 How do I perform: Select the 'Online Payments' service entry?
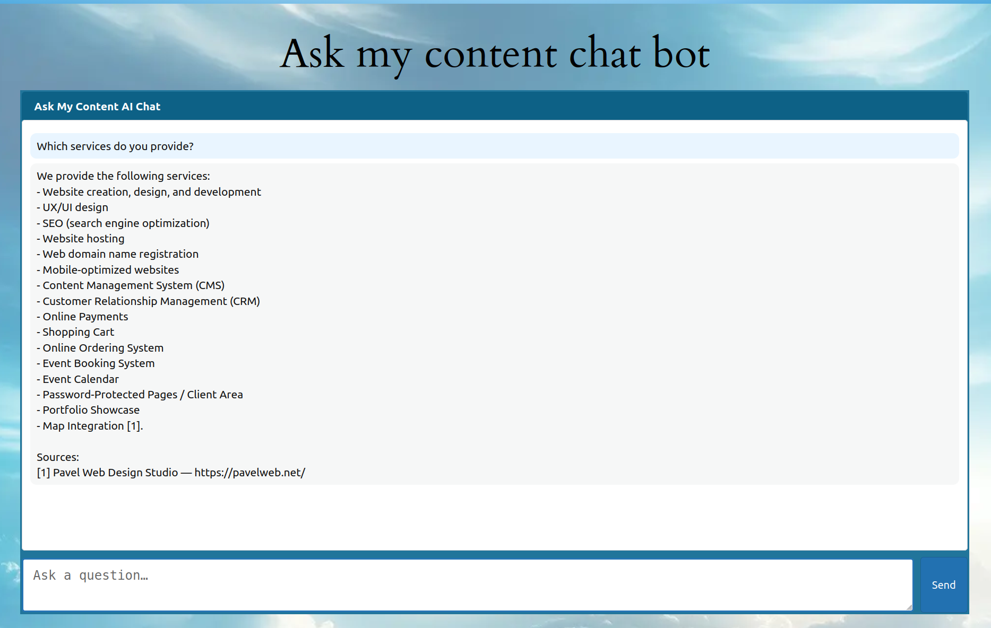point(82,316)
